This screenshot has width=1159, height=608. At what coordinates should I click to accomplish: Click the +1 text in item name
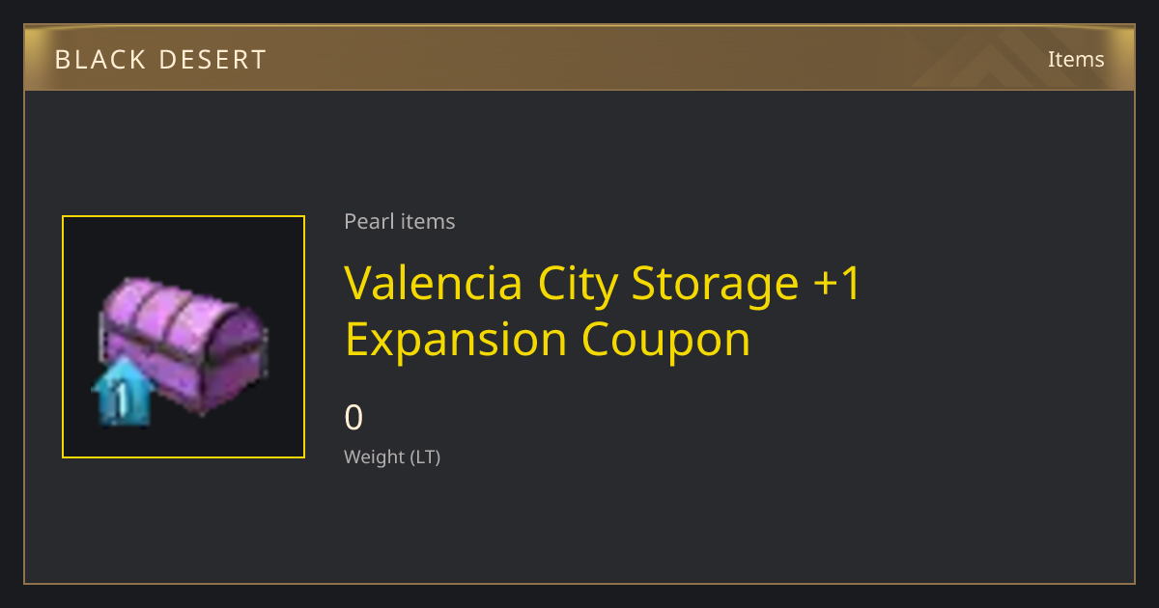837,283
